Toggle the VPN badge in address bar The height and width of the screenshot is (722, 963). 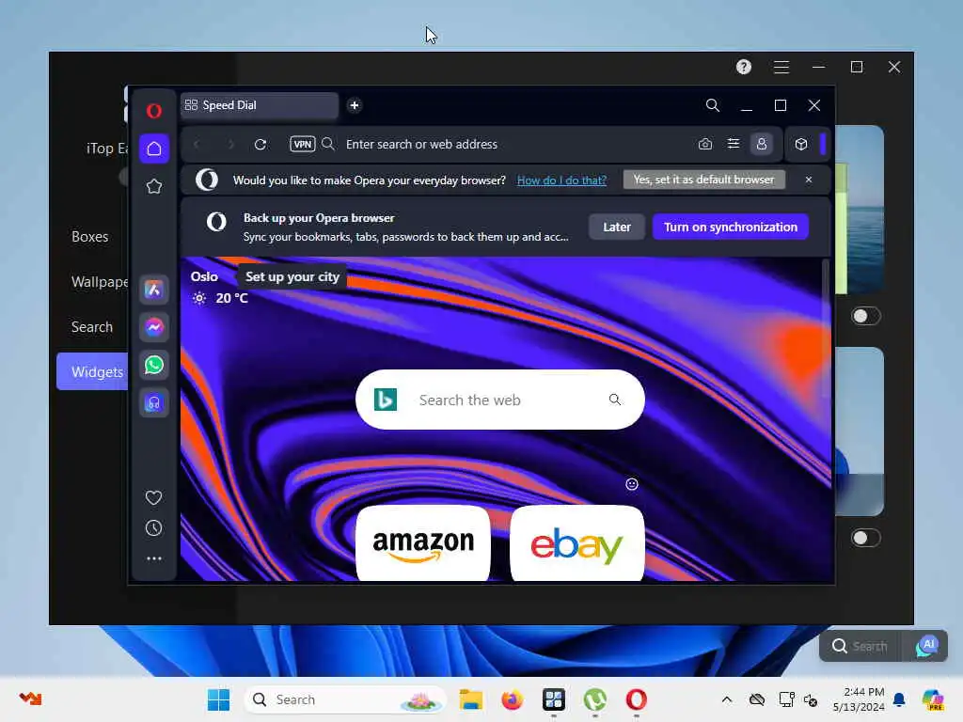point(302,144)
